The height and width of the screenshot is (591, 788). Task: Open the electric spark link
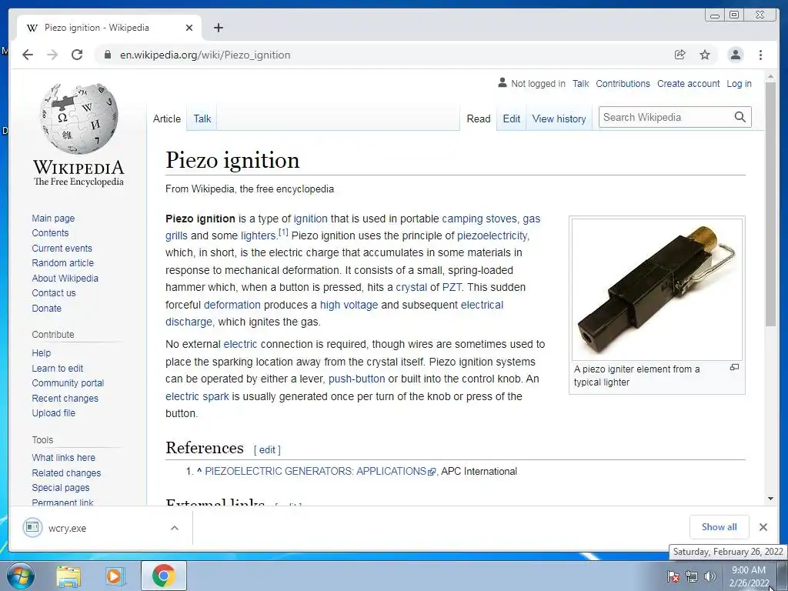pos(197,396)
